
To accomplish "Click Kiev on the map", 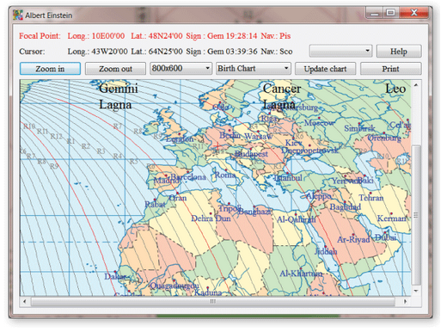I will click(294, 143).
